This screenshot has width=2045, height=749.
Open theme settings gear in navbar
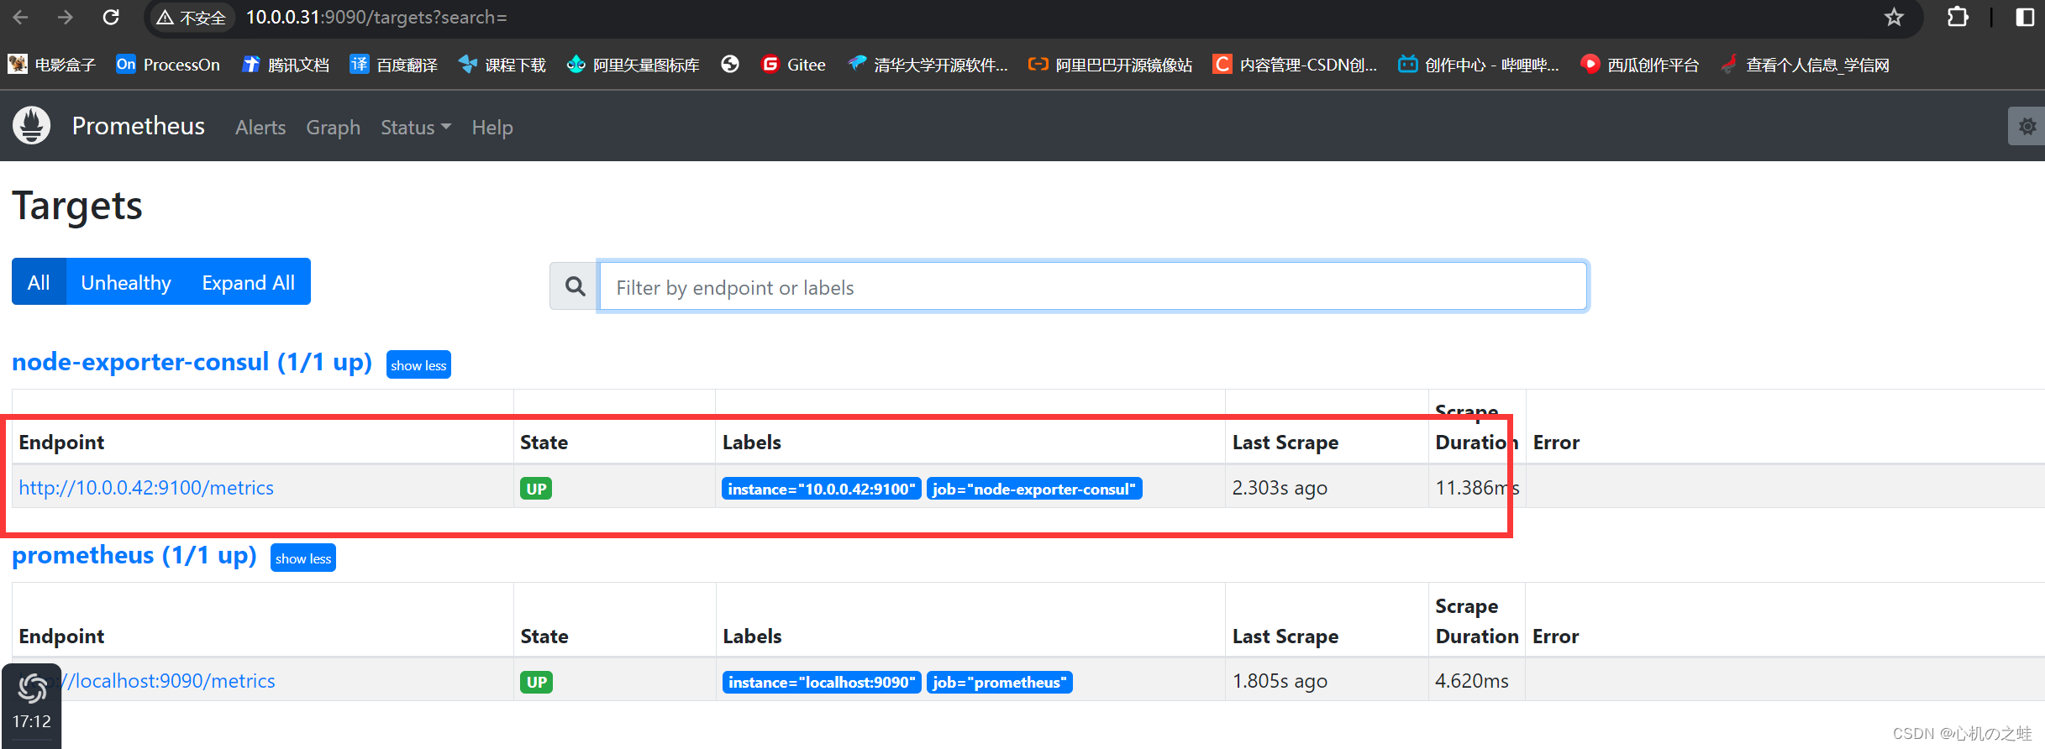click(2027, 127)
